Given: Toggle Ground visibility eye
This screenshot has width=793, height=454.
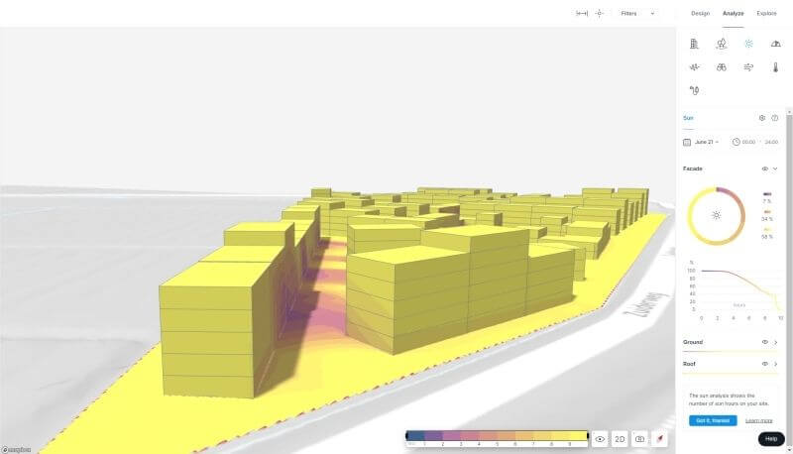Looking at the screenshot, I should pyautogui.click(x=764, y=341).
